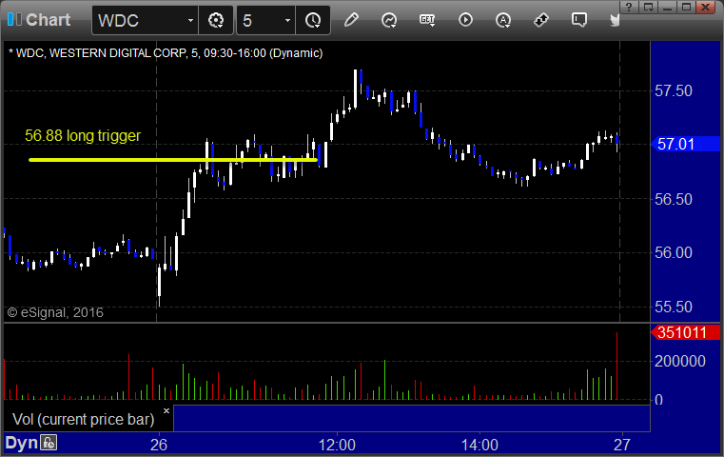Open the comment bubble icon
The image size is (724, 457).
coord(579,20)
